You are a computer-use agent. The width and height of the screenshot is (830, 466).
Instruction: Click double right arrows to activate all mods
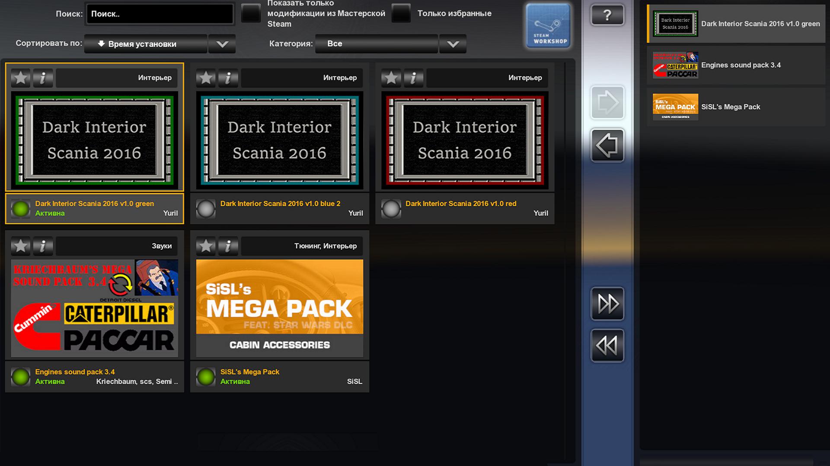pyautogui.click(x=607, y=304)
